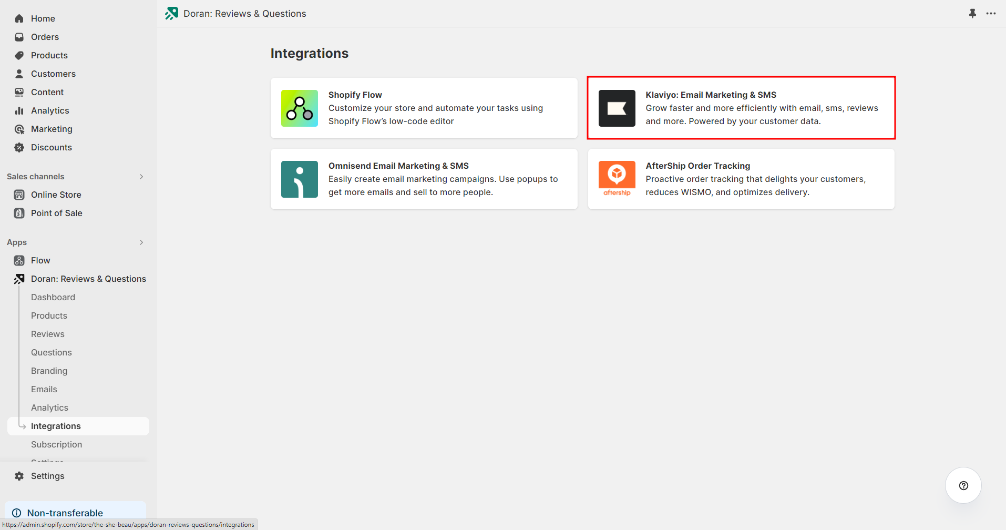This screenshot has width=1006, height=530.
Task: Click Online Store sales channel label
Action: point(56,195)
